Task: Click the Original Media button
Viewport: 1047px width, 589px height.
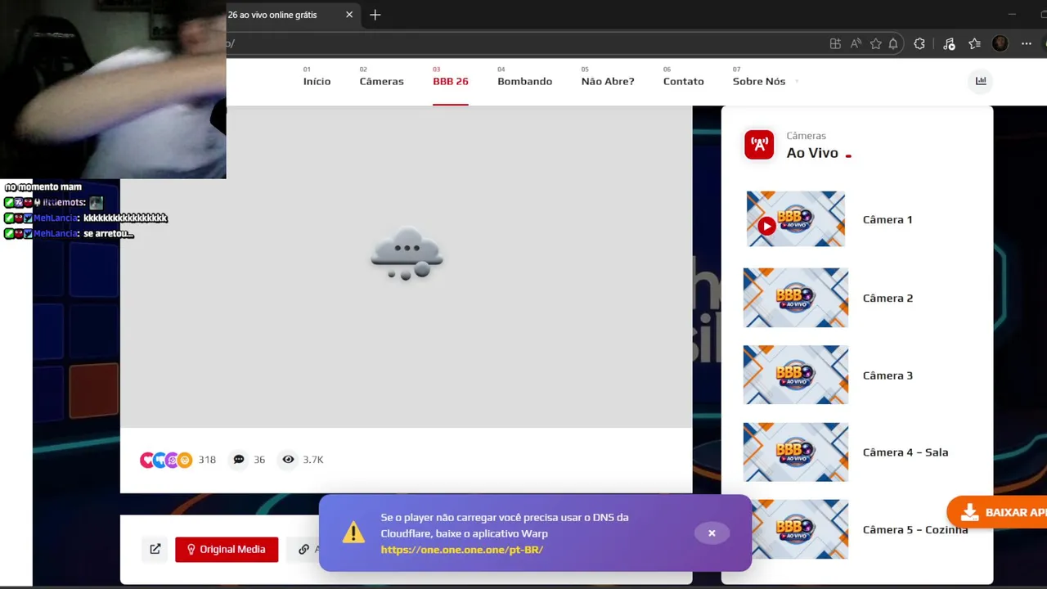Action: coord(227,549)
